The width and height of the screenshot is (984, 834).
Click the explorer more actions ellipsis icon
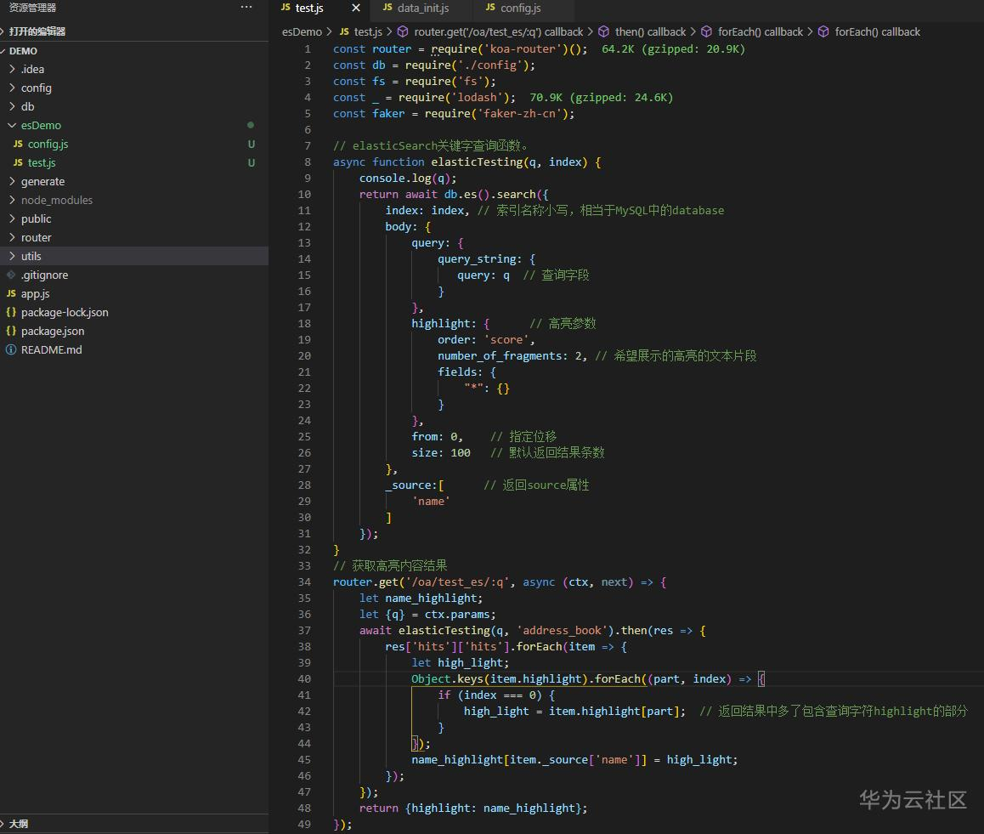click(246, 8)
